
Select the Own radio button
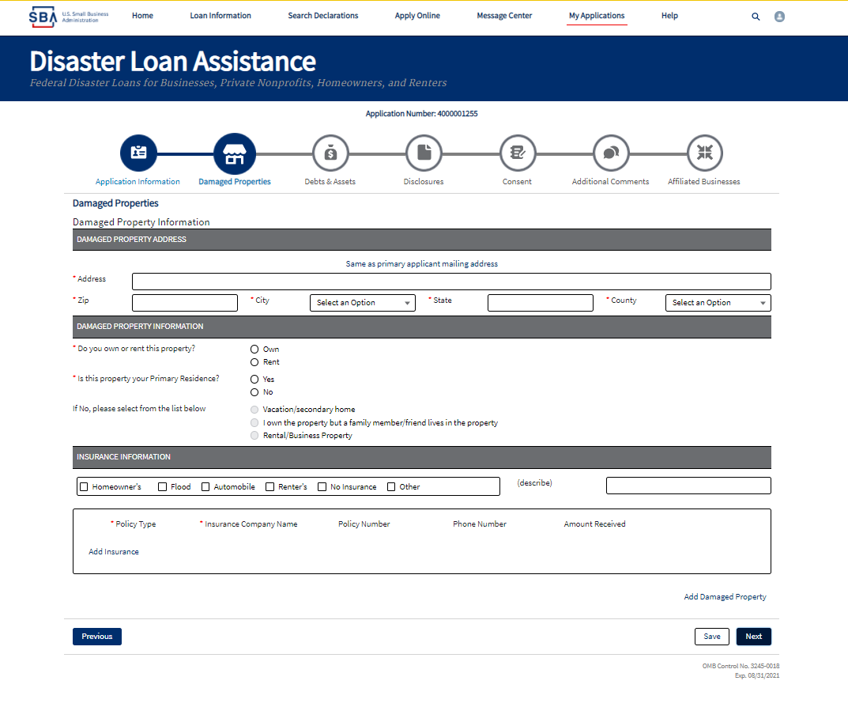coord(254,350)
